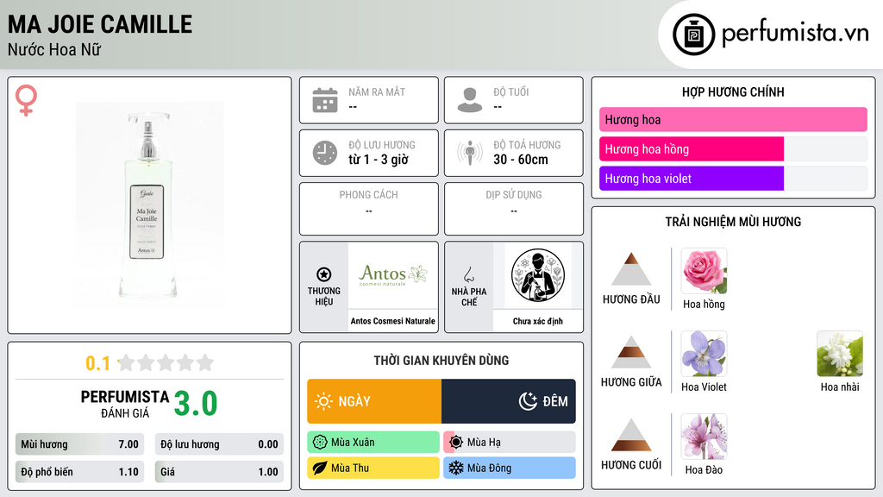Viewport: 883px width, 497px height.
Task: Click the Dịp Sử Dụng occasion card
Action: [x=514, y=209]
